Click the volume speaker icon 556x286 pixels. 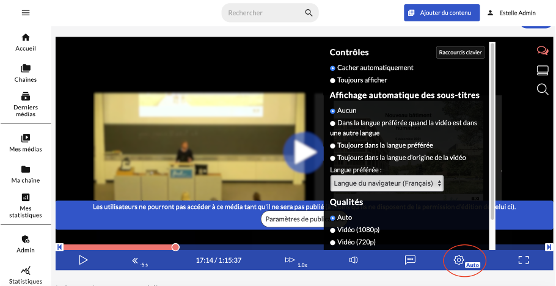[353, 260]
